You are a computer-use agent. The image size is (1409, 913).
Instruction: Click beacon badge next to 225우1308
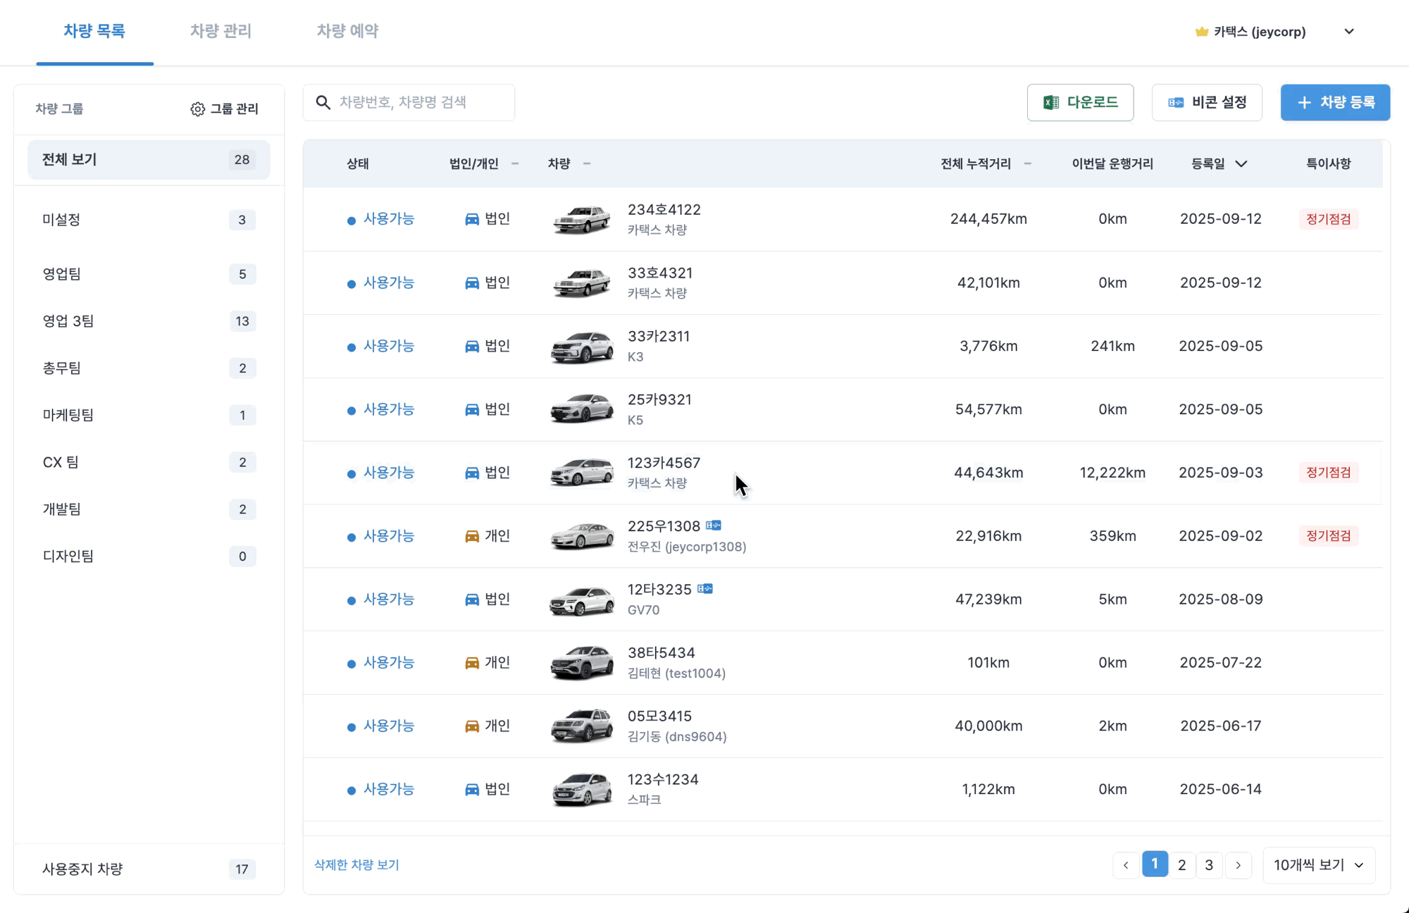(714, 526)
